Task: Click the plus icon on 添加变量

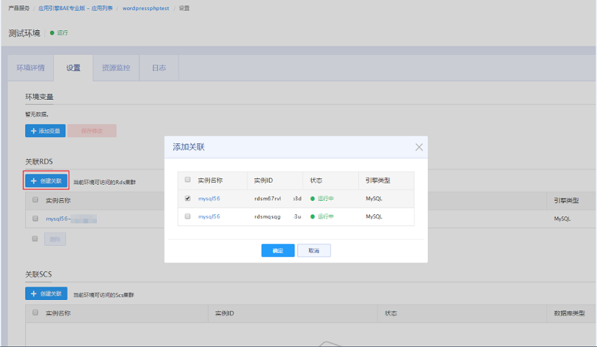Action: [34, 131]
